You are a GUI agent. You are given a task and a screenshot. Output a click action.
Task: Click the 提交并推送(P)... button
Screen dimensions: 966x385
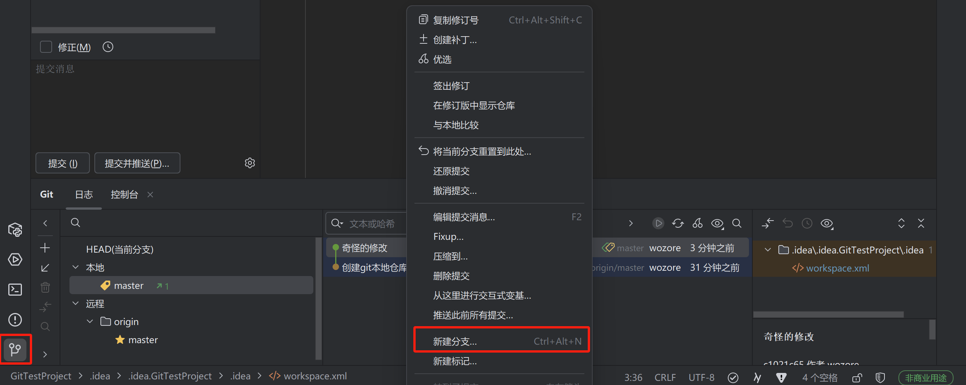(137, 163)
